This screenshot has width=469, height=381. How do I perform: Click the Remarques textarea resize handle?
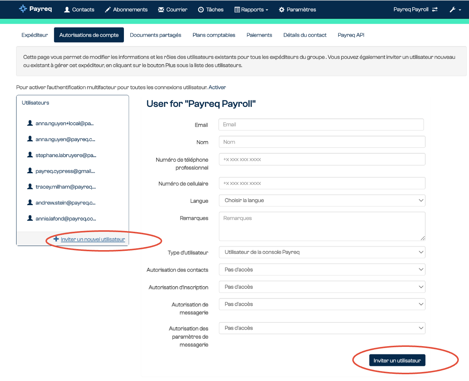pyautogui.click(x=423, y=238)
